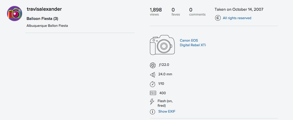Expand the Show EXIF details
Viewport: 293px width, 120px height.
[167, 111]
